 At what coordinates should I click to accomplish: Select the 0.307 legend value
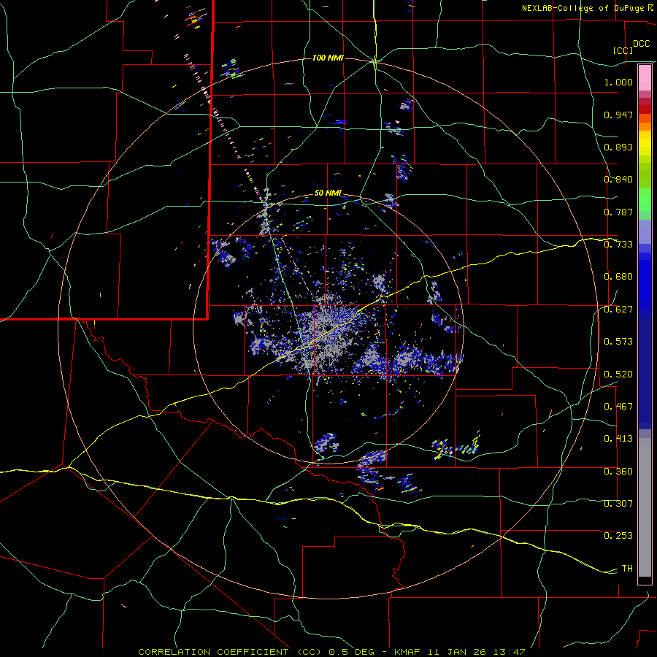pyautogui.click(x=618, y=504)
